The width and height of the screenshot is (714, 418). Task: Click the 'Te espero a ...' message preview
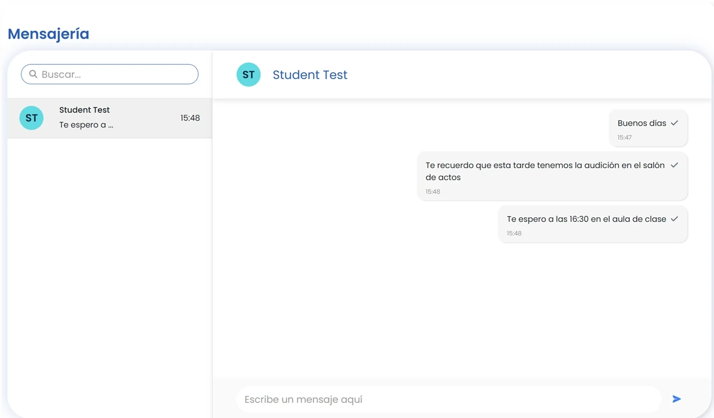86,124
